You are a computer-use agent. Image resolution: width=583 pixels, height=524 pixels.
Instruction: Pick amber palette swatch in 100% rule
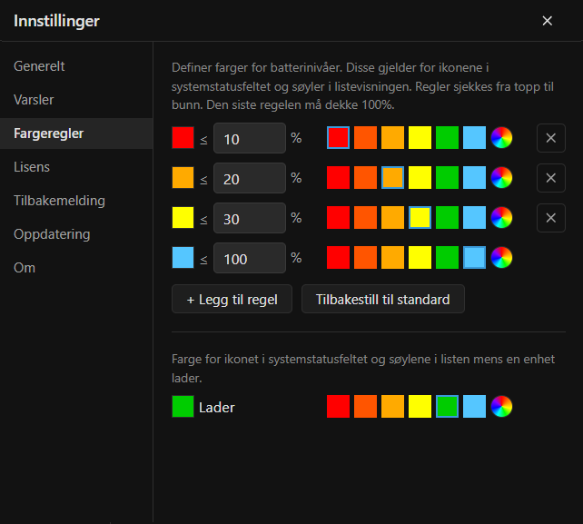point(392,257)
